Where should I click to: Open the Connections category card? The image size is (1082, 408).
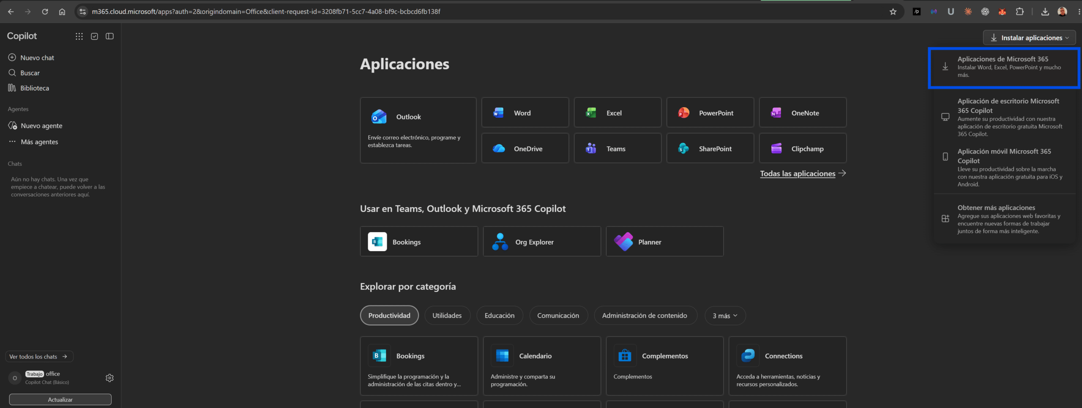click(x=787, y=366)
